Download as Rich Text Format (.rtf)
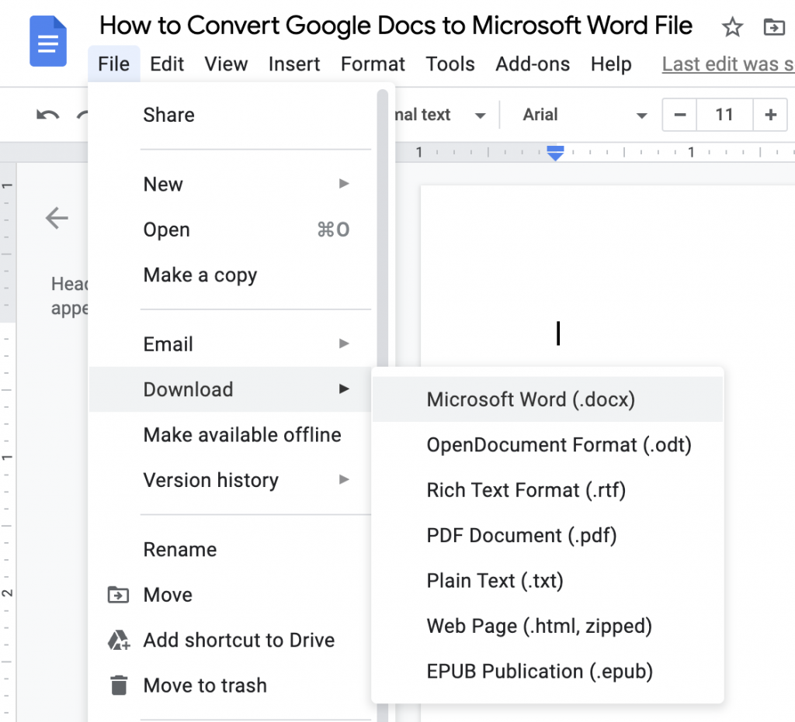The height and width of the screenshot is (722, 795). click(x=547, y=490)
